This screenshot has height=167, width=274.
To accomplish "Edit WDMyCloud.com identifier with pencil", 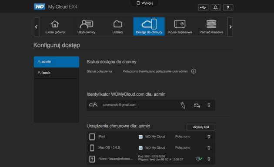I will (x=183, y=105).
